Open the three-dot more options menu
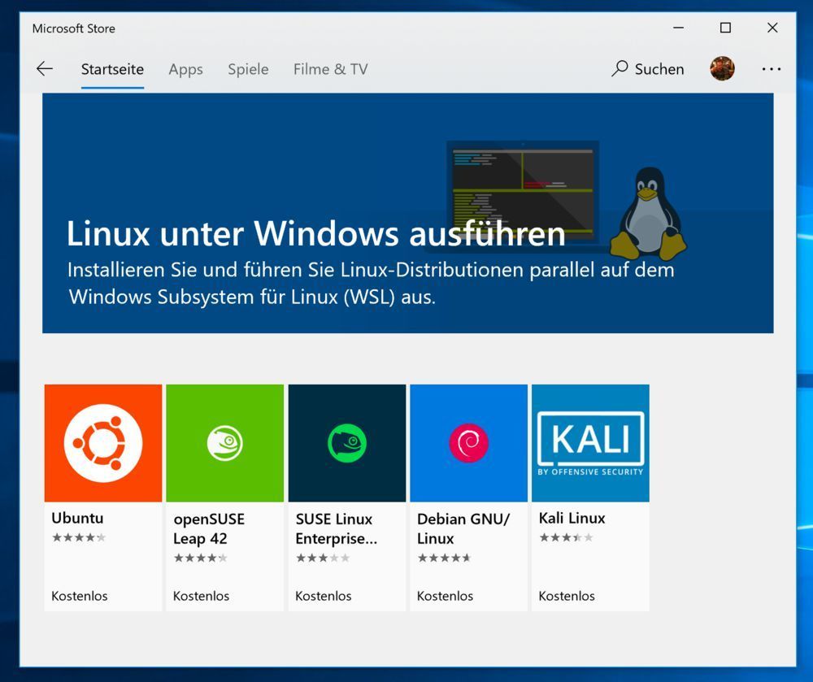The image size is (813, 682). pos(772,69)
